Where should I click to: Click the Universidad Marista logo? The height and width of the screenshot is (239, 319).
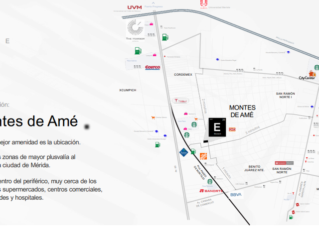[x=204, y=4]
